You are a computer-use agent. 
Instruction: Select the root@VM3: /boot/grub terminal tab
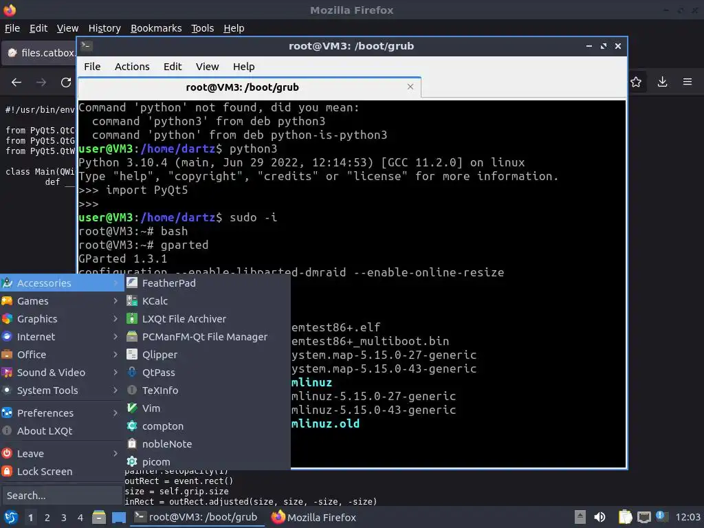250,87
